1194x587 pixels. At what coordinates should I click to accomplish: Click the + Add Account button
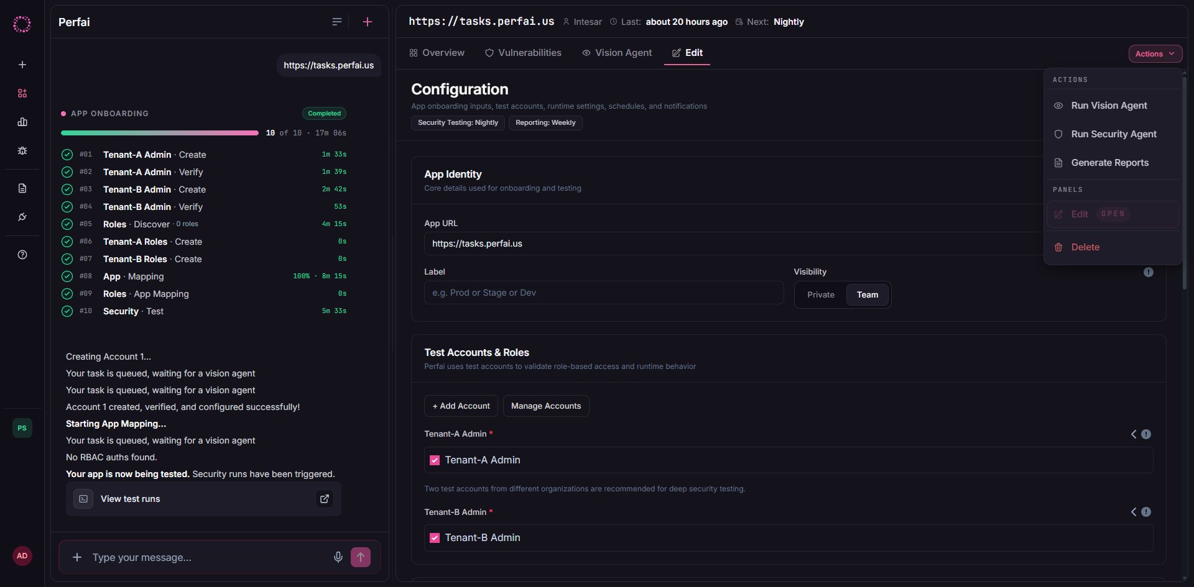461,406
